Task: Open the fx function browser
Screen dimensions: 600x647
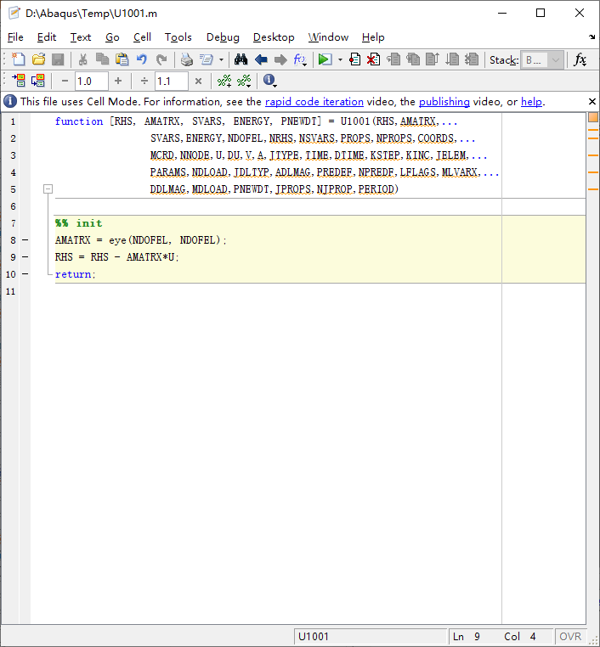Action: pyautogui.click(x=580, y=59)
